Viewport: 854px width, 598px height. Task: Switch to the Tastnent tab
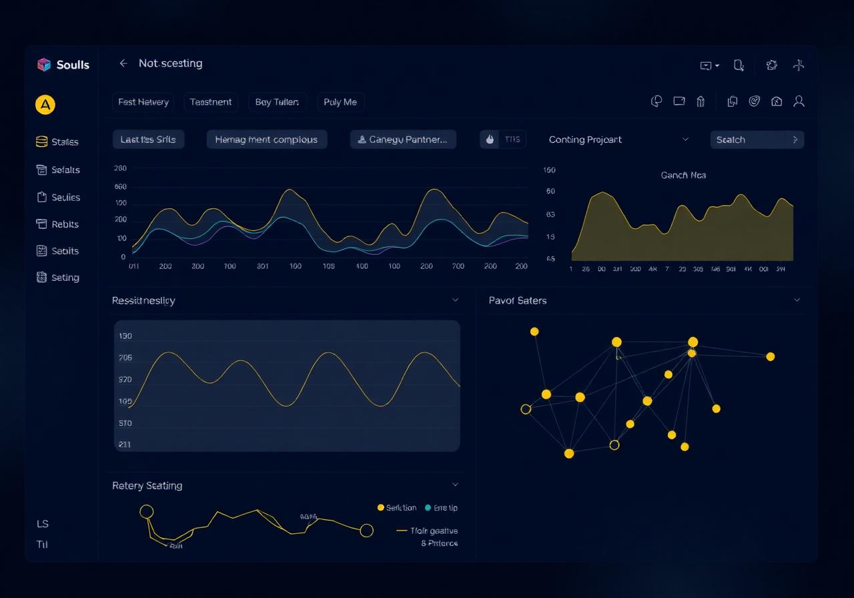(211, 102)
